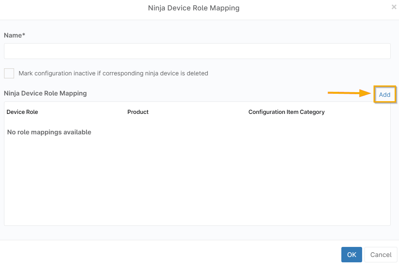Click the 'No role mappings available' message

tap(49, 132)
